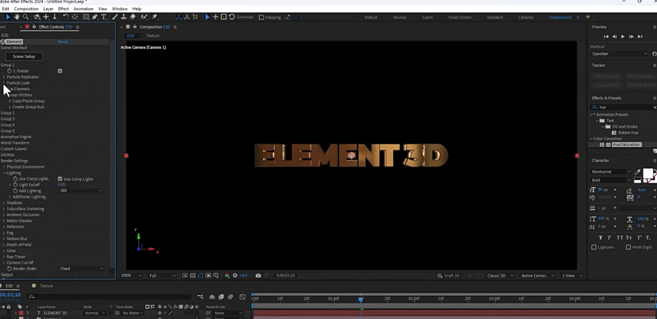
Task: Open the Layer menu
Action: [x=48, y=9]
